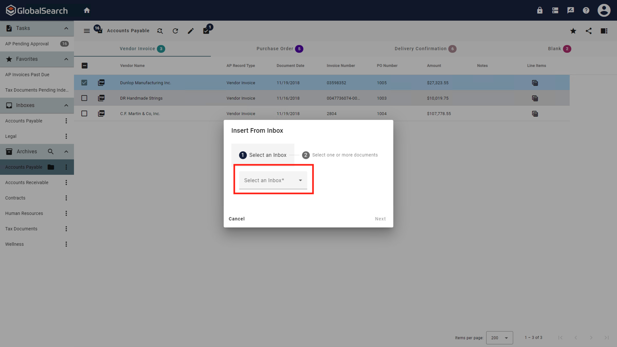Check the C.F. Martin & Co checkbox

coord(84,113)
